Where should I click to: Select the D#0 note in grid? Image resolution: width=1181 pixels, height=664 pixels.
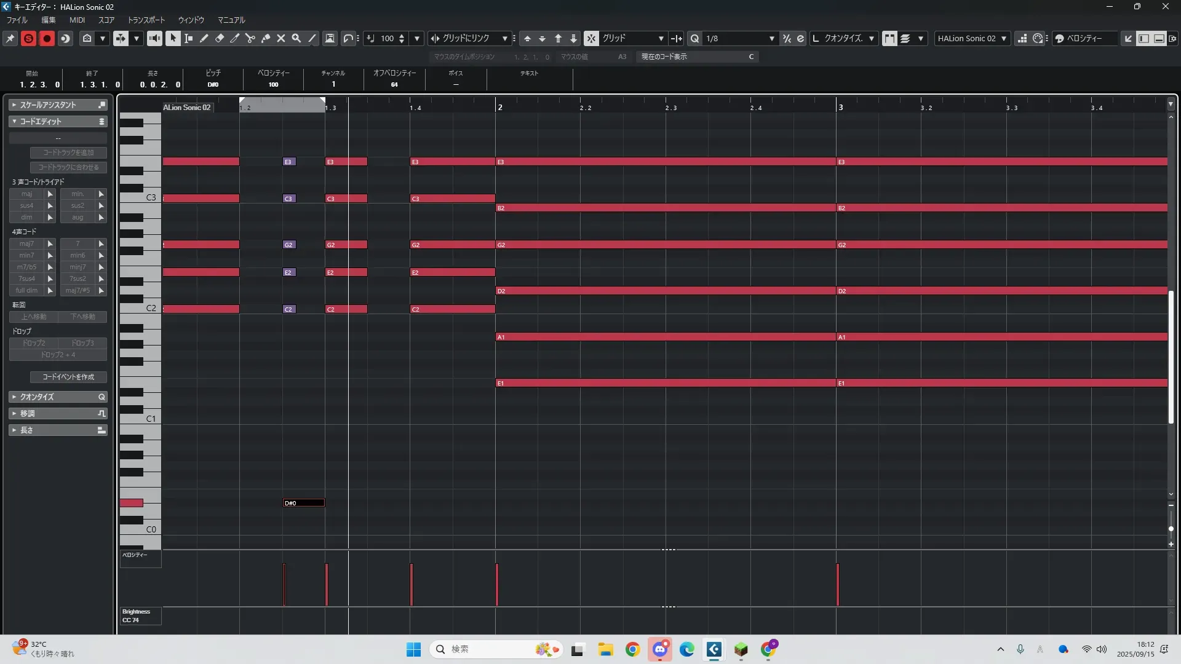(303, 503)
